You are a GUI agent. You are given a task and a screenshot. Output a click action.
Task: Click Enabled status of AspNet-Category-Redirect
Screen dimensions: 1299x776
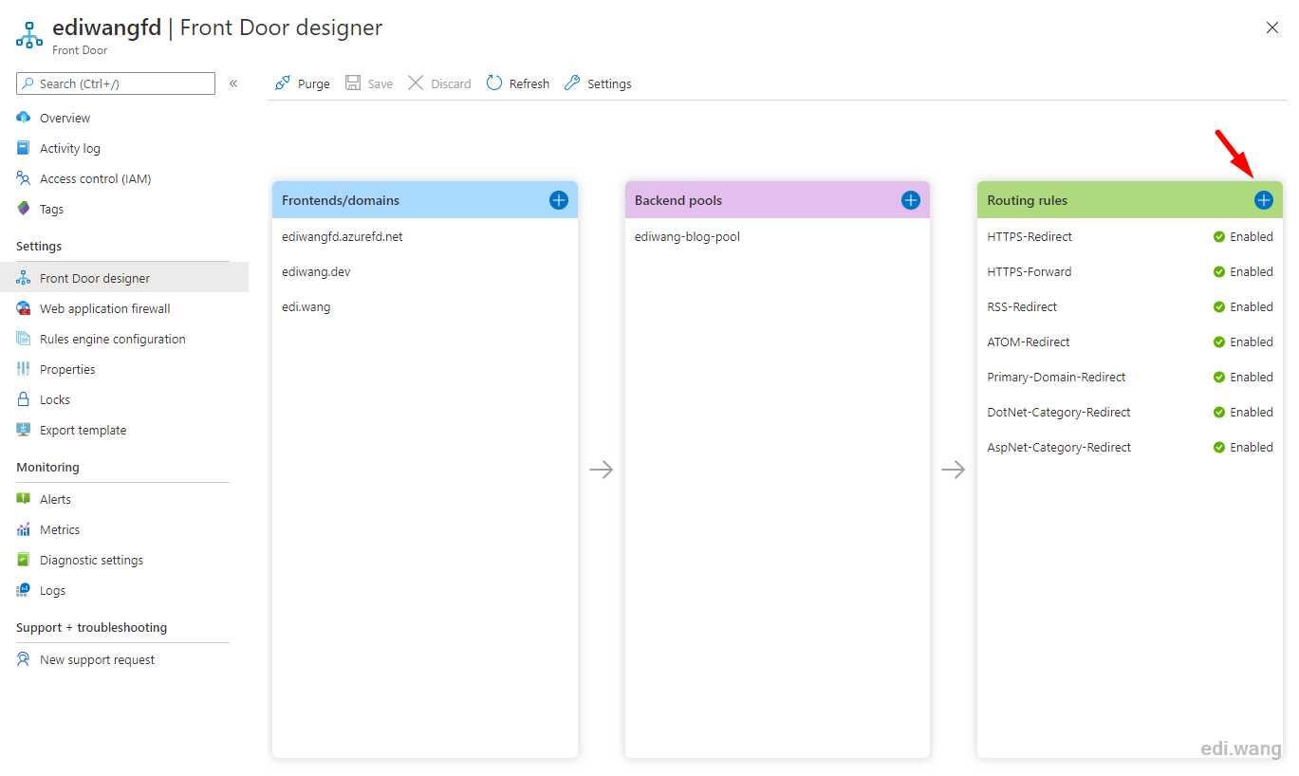pyautogui.click(x=1252, y=447)
